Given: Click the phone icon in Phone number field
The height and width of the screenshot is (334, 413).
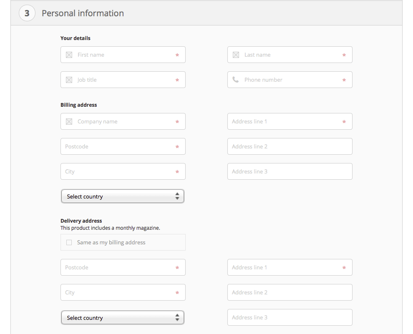Looking at the screenshot, I should tap(236, 80).
